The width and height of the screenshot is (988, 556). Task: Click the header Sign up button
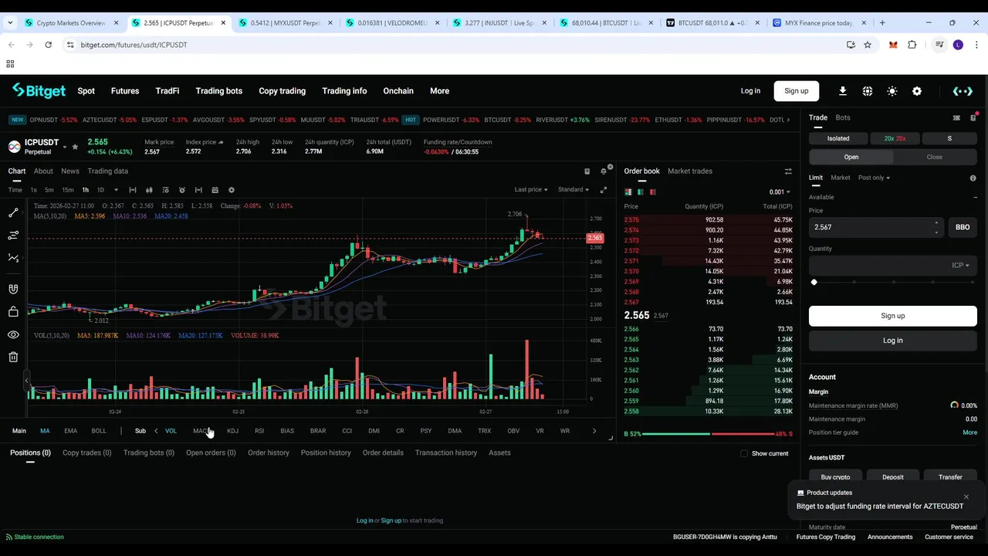point(796,91)
